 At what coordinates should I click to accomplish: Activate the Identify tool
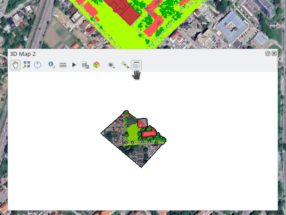(x=52, y=65)
